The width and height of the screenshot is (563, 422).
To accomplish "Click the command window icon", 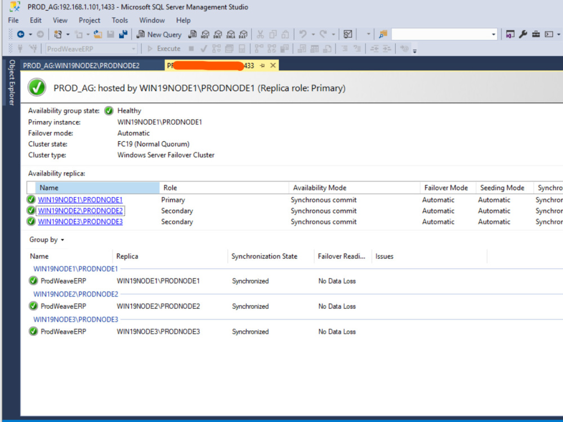I will [x=548, y=34].
